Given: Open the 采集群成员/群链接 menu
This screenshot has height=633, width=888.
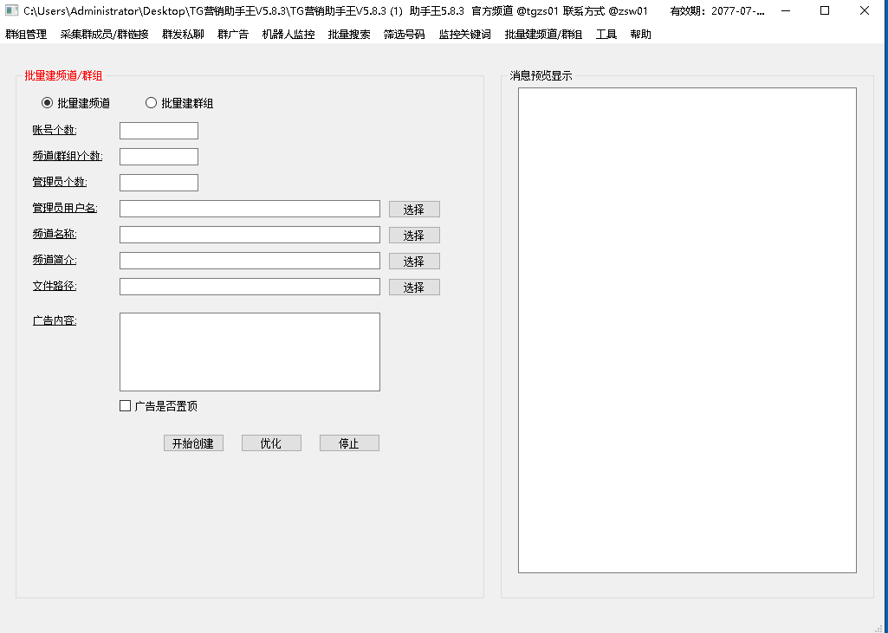Looking at the screenshot, I should (x=104, y=35).
